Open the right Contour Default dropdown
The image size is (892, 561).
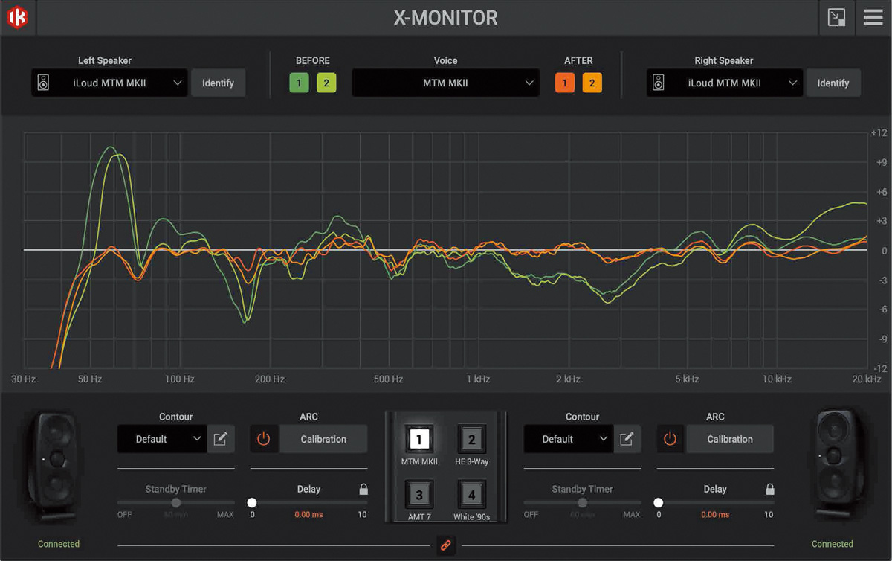click(568, 439)
